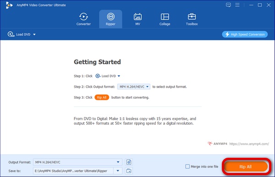
Task: Visit the anymp4.com website link
Action: 249,144
